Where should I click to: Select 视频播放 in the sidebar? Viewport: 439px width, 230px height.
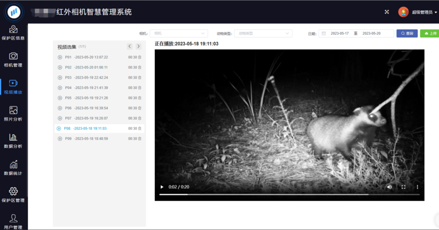tap(13, 87)
